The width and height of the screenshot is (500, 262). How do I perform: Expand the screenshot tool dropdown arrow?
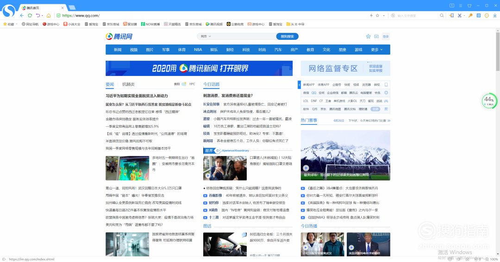464,16
